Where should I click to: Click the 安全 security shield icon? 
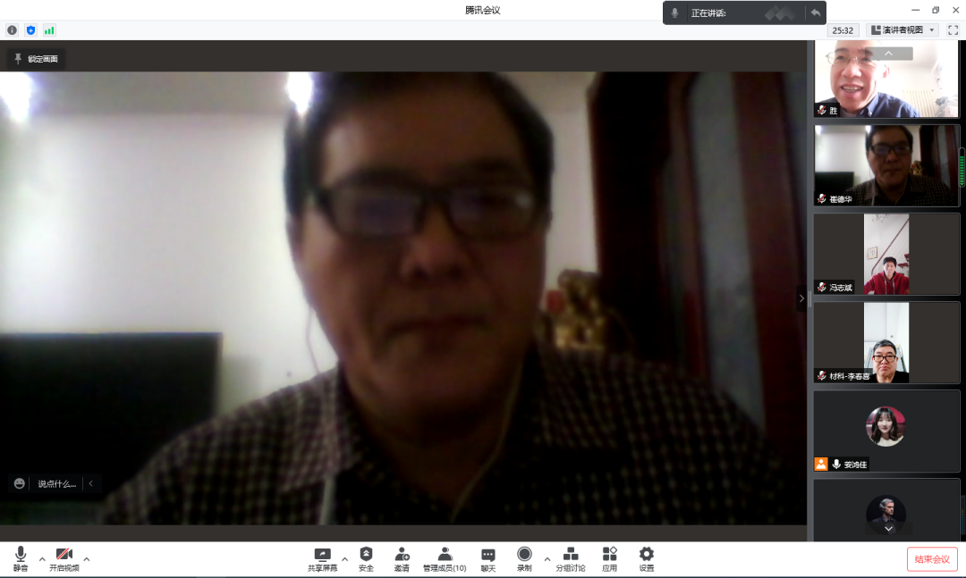tap(366, 559)
